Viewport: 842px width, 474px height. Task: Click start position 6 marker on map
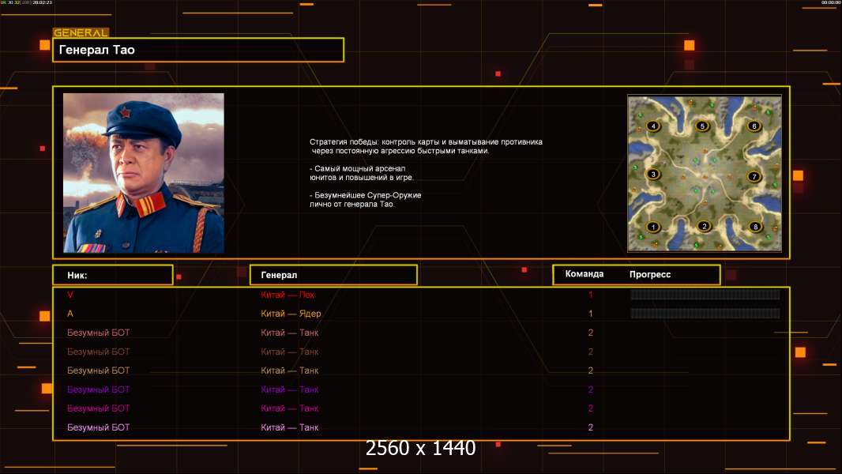(x=754, y=126)
